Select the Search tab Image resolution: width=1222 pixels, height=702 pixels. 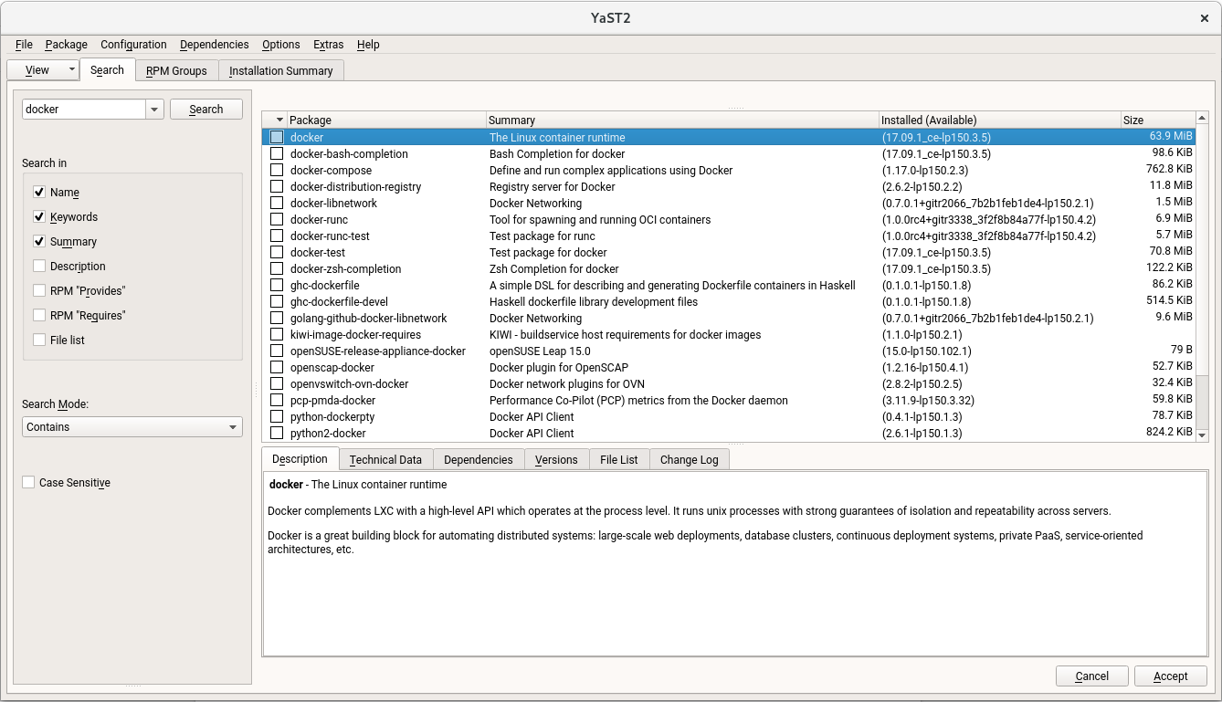coord(107,69)
